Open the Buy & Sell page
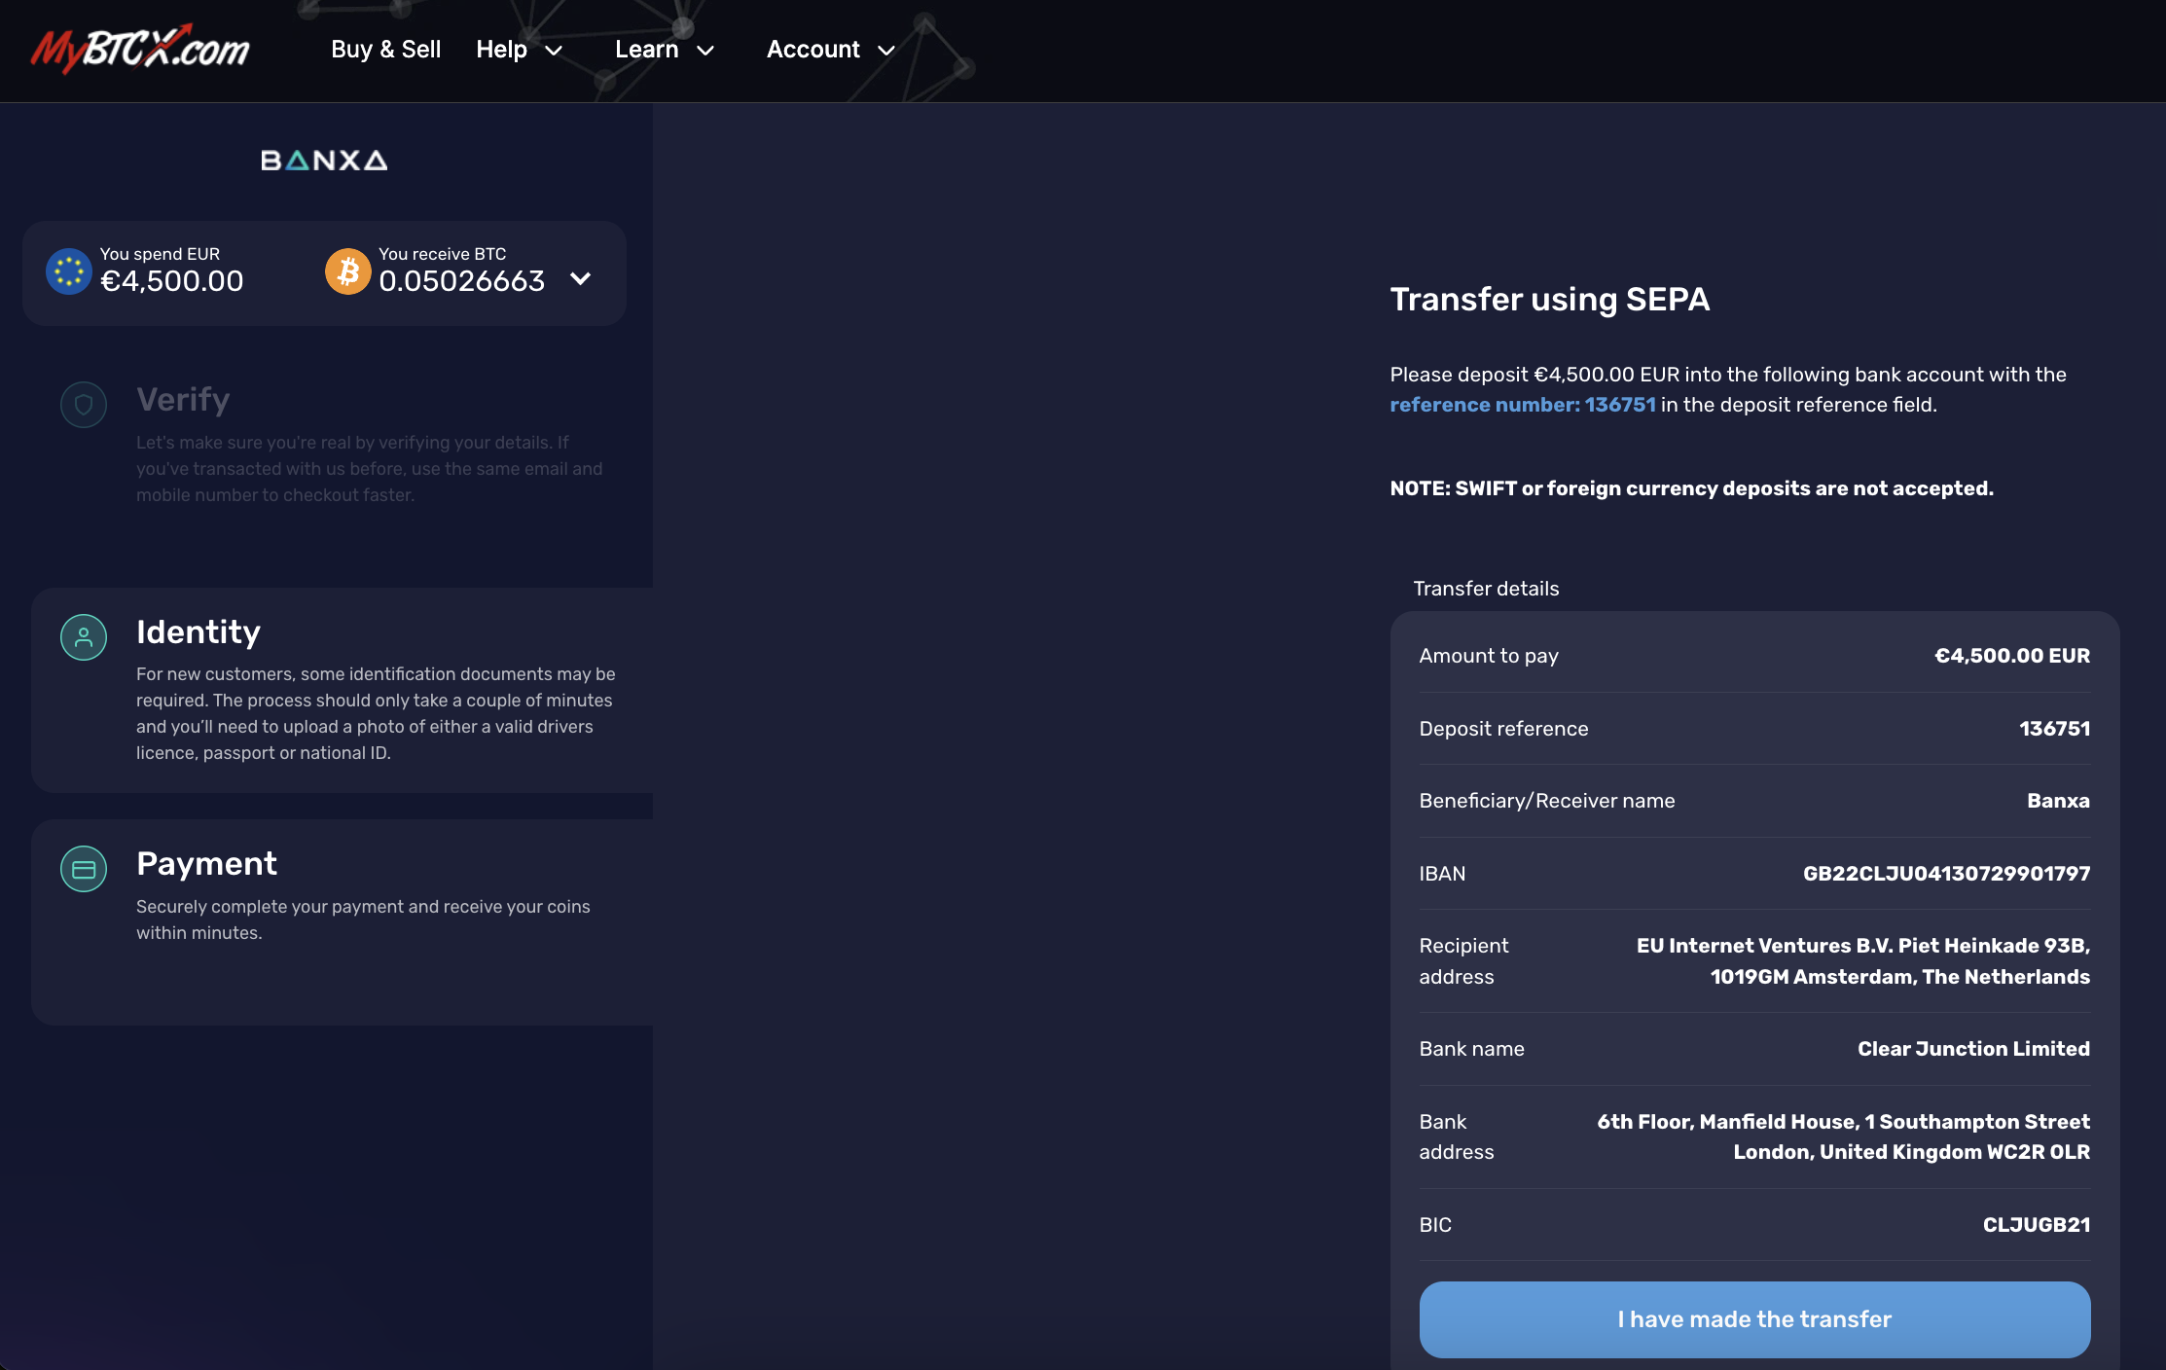Screen dimensions: 2166x1370 tap(386, 50)
